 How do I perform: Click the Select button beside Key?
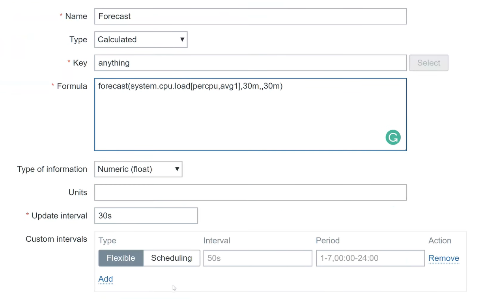(x=429, y=63)
